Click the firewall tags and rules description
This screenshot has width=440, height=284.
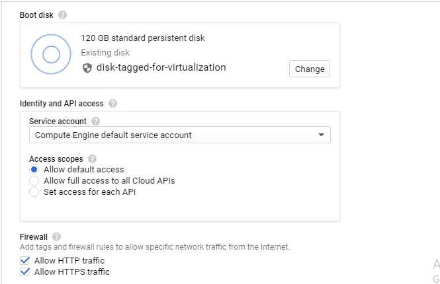click(x=155, y=247)
